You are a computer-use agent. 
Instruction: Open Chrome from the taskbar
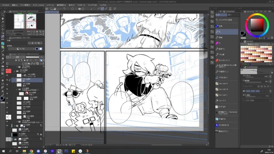click(31, 151)
